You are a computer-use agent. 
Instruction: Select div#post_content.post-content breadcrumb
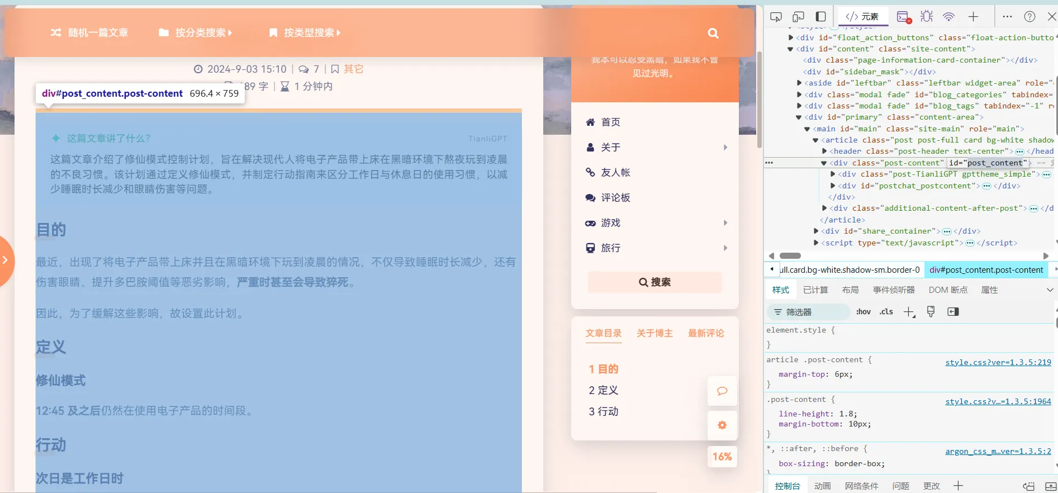(x=986, y=270)
